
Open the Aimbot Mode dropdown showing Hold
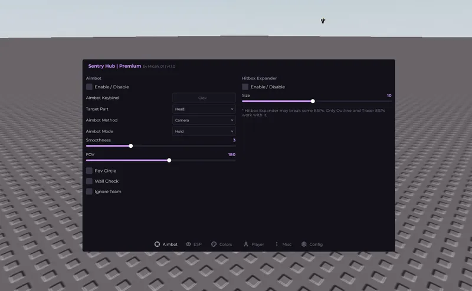[204, 131]
